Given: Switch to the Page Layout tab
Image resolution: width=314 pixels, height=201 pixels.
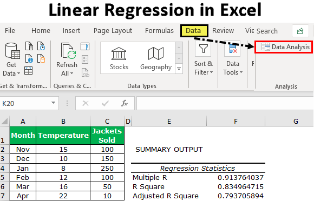Looking at the screenshot, I should pyautogui.click(x=113, y=31).
